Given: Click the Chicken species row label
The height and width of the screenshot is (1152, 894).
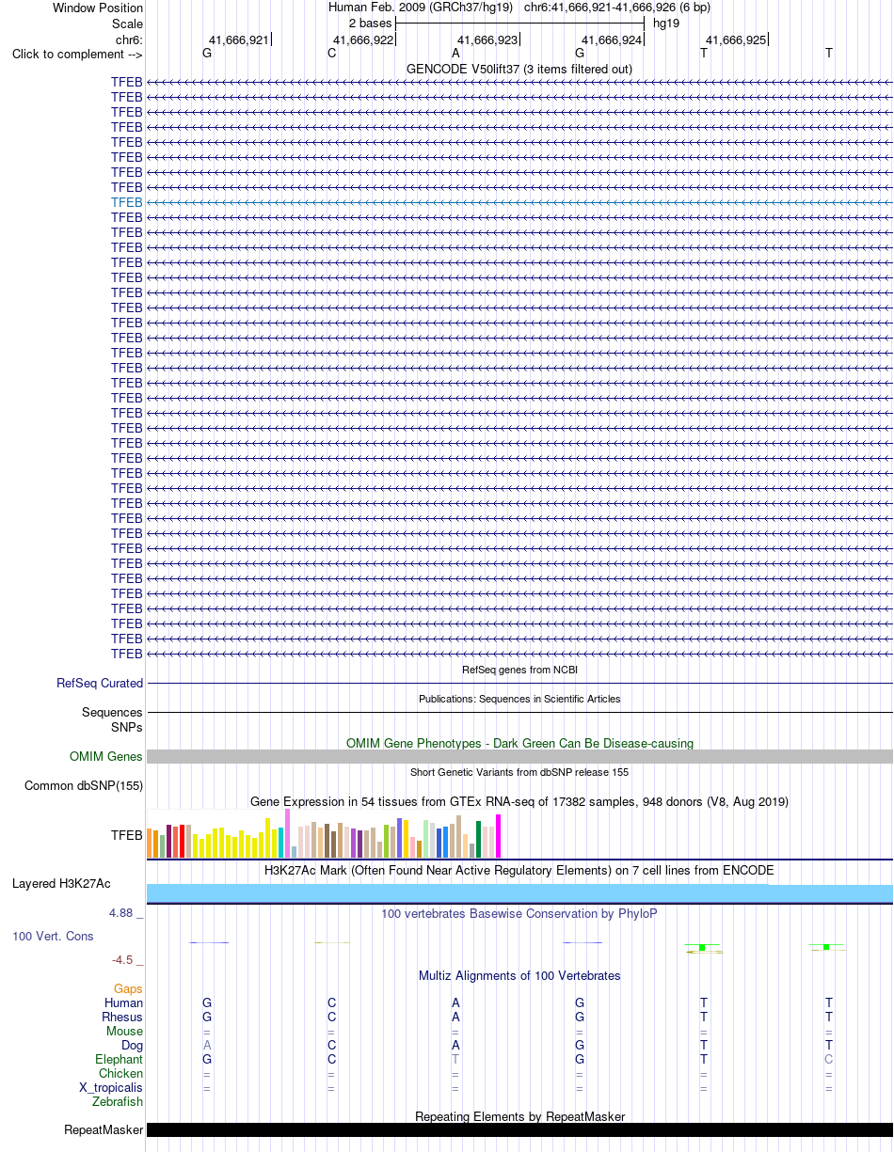Looking at the screenshot, I should (x=120, y=1073).
